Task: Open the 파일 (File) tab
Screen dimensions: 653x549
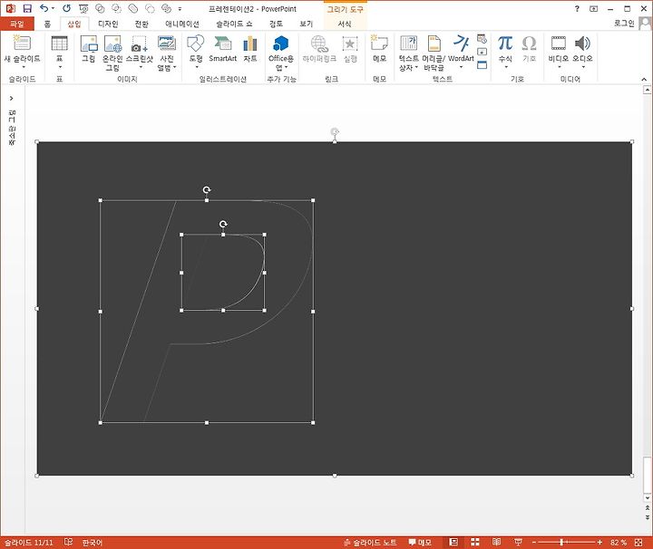Action: pyautogui.click(x=16, y=24)
